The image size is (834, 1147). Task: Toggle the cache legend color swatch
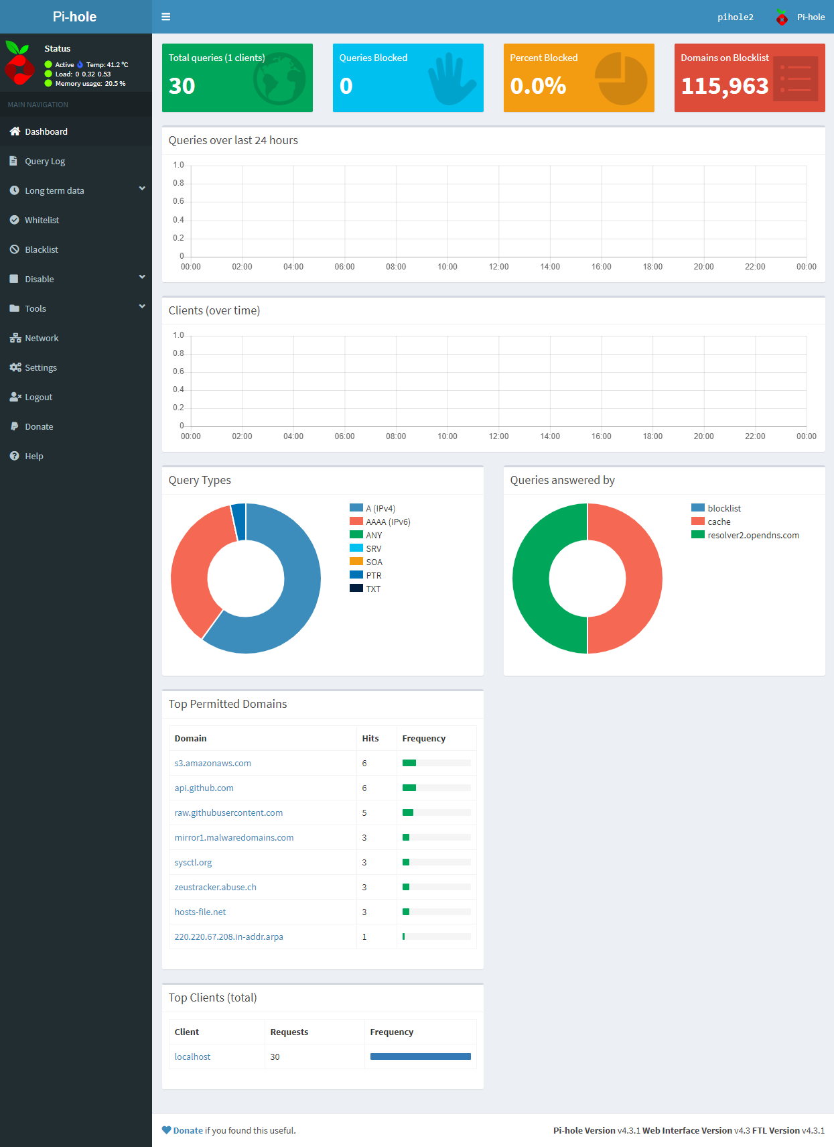tap(698, 521)
